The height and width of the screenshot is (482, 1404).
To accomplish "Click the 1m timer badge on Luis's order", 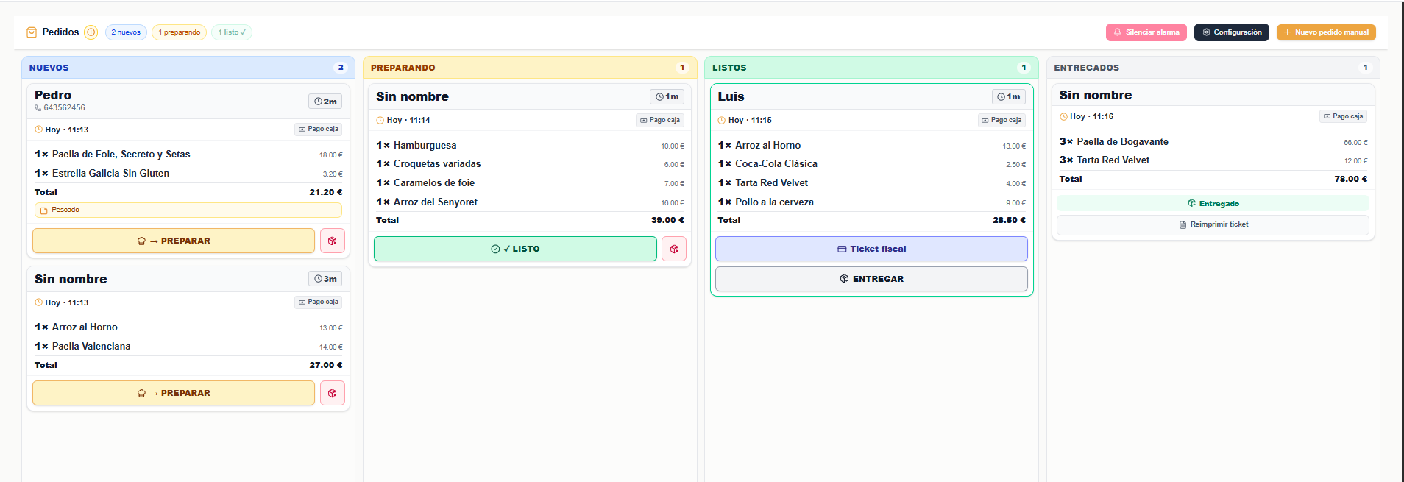I will click(1008, 96).
